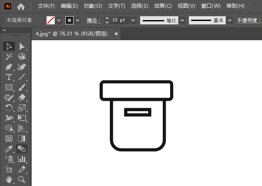
Task: Open the 文字(T) menu
Action: 116,6
